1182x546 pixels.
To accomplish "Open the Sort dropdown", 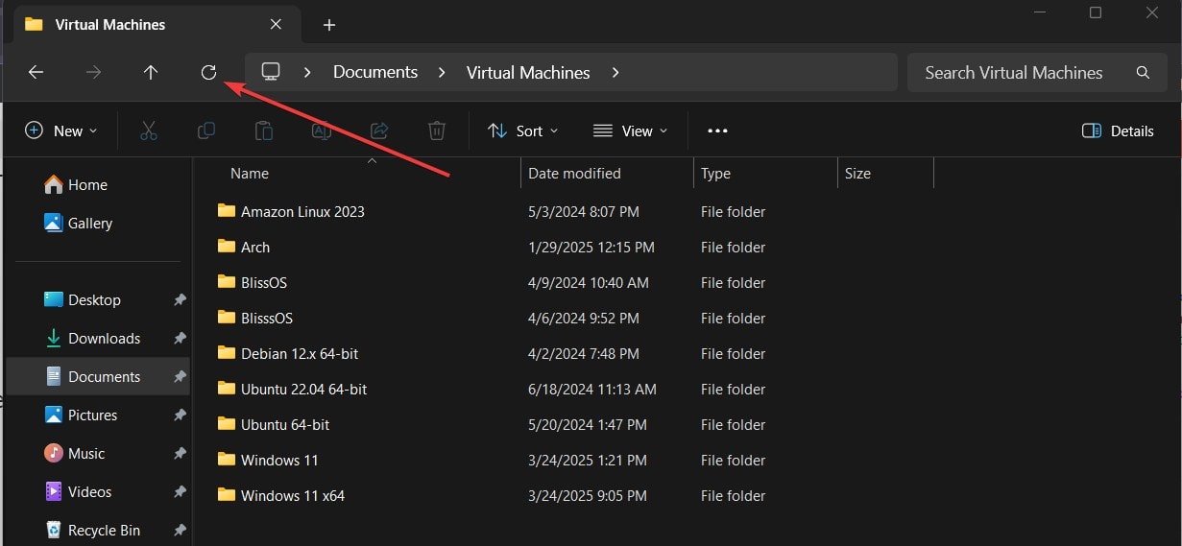I will point(522,131).
